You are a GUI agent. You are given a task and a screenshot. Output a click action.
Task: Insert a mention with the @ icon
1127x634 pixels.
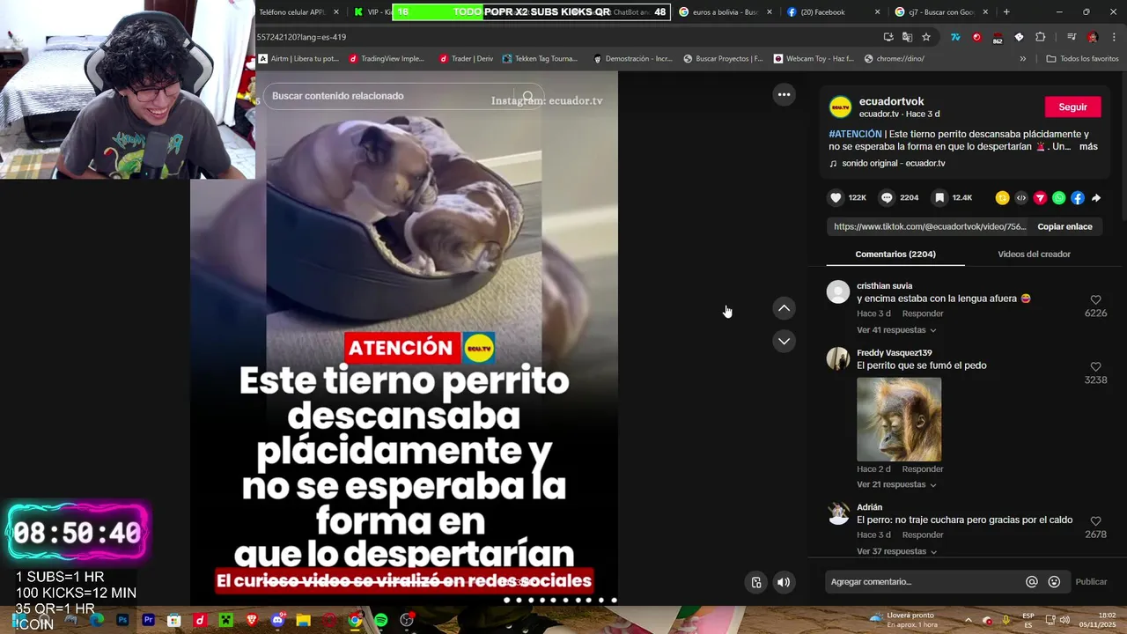point(1032,582)
